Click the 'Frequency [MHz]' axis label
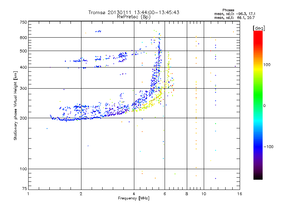282x211 pixels. [134, 198]
